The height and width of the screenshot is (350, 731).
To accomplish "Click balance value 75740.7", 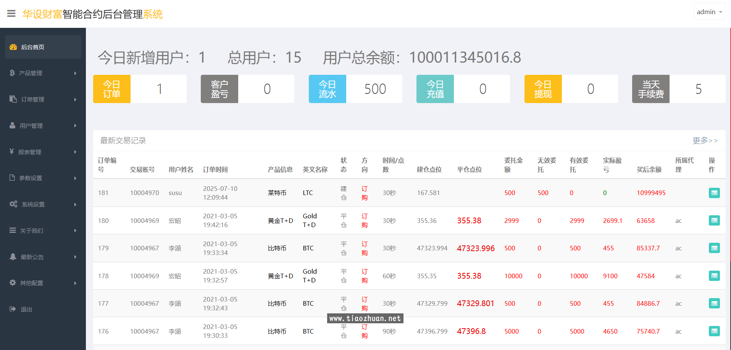I will click(648, 331).
